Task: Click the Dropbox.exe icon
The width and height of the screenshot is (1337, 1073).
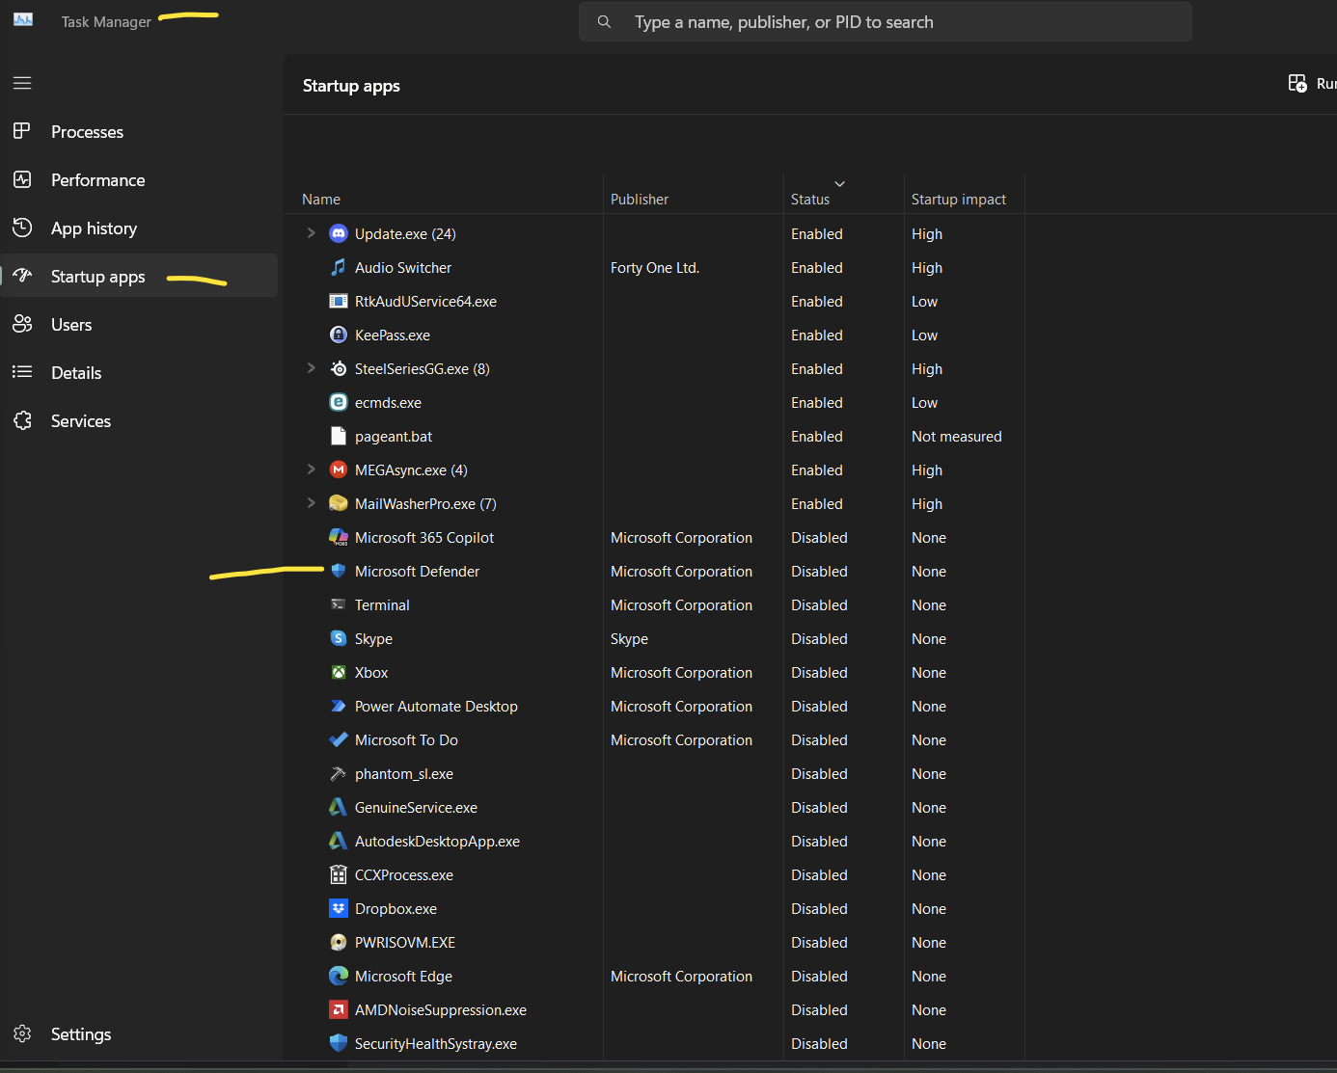Action: tap(339, 908)
